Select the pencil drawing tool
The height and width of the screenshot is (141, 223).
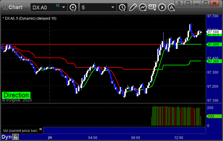[133, 7]
